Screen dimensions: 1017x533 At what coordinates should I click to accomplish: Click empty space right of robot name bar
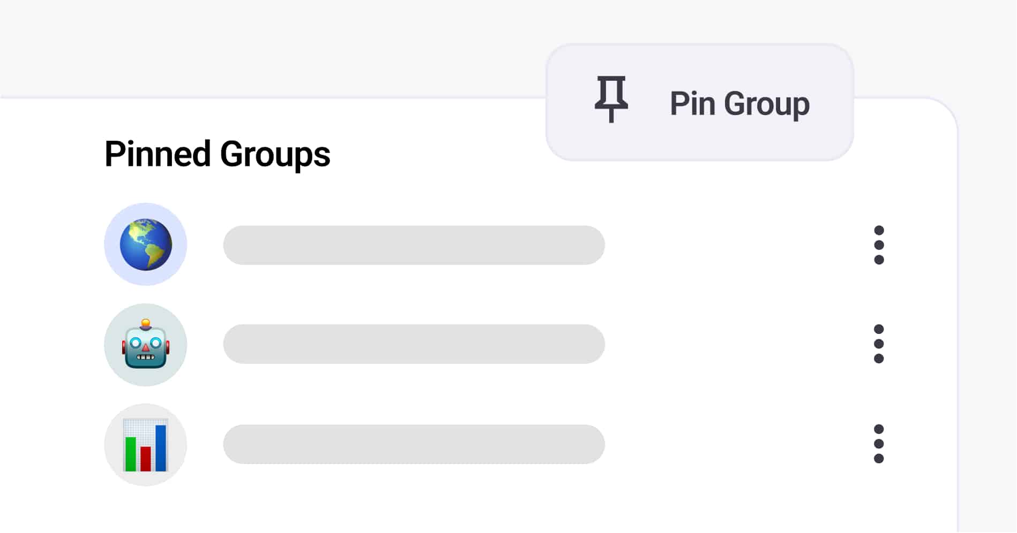pos(734,344)
